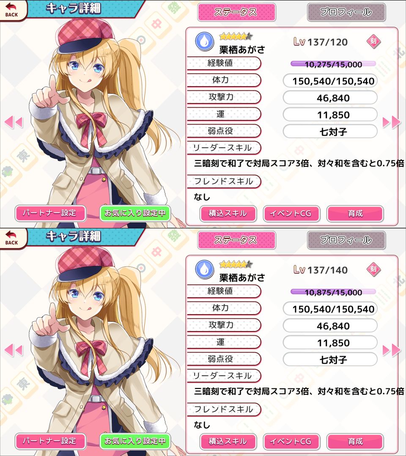The width and height of the screenshot is (406, 456).
Task: Click water drop attribute icon beside Lv 137/140
Action: [x=204, y=269]
